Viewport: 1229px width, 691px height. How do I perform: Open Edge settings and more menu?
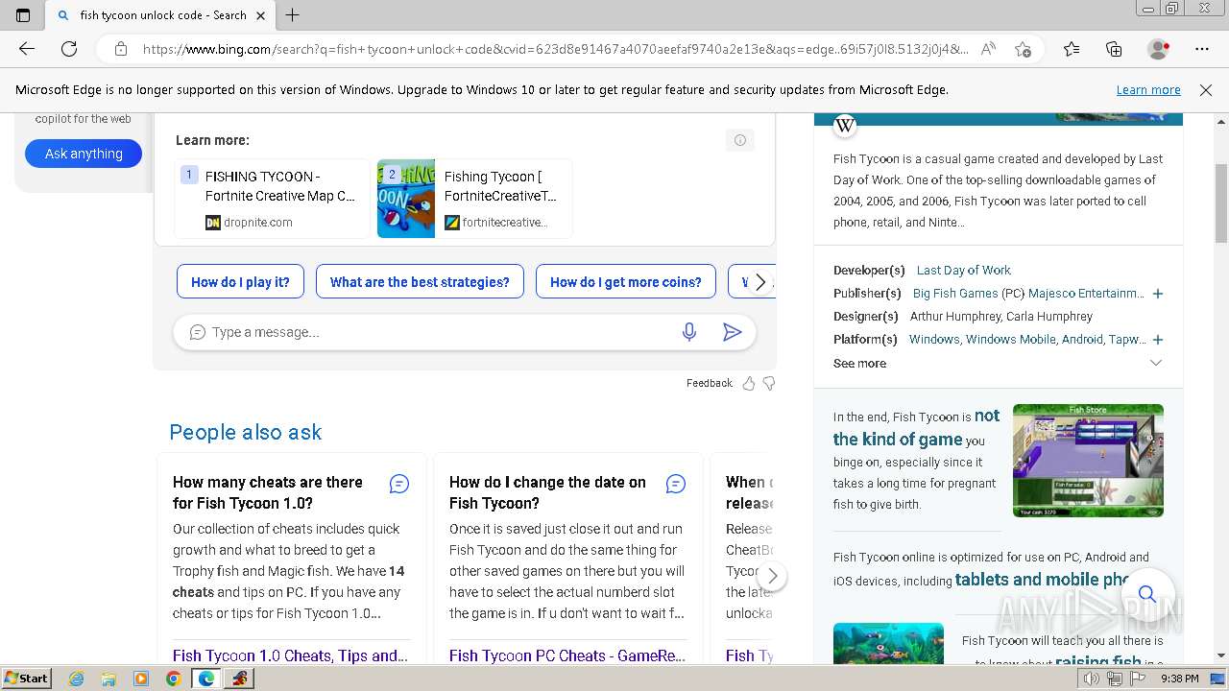pos(1202,49)
